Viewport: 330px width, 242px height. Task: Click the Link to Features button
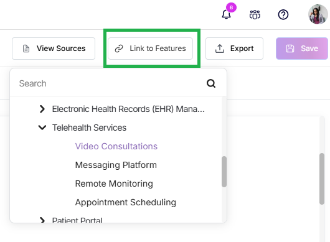click(150, 49)
